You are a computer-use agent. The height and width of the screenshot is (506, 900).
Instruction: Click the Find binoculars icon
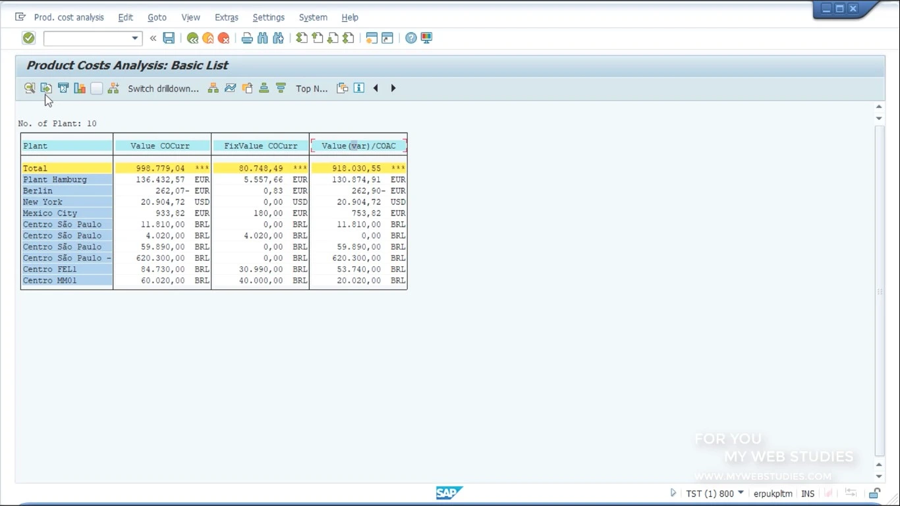(263, 38)
